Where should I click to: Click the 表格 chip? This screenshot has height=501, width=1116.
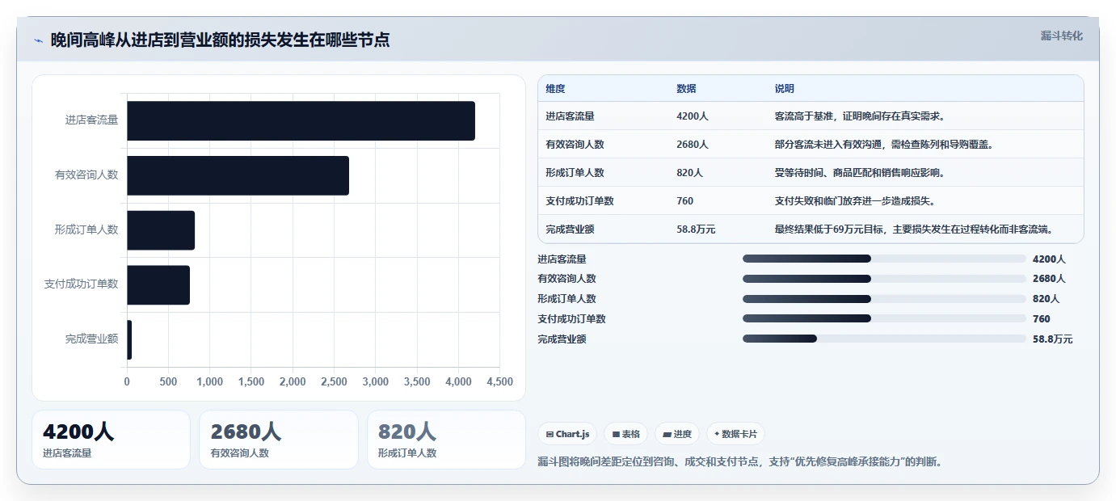(625, 434)
